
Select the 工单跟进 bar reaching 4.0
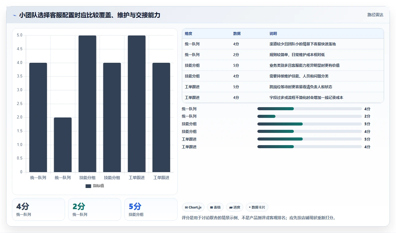pos(161,117)
